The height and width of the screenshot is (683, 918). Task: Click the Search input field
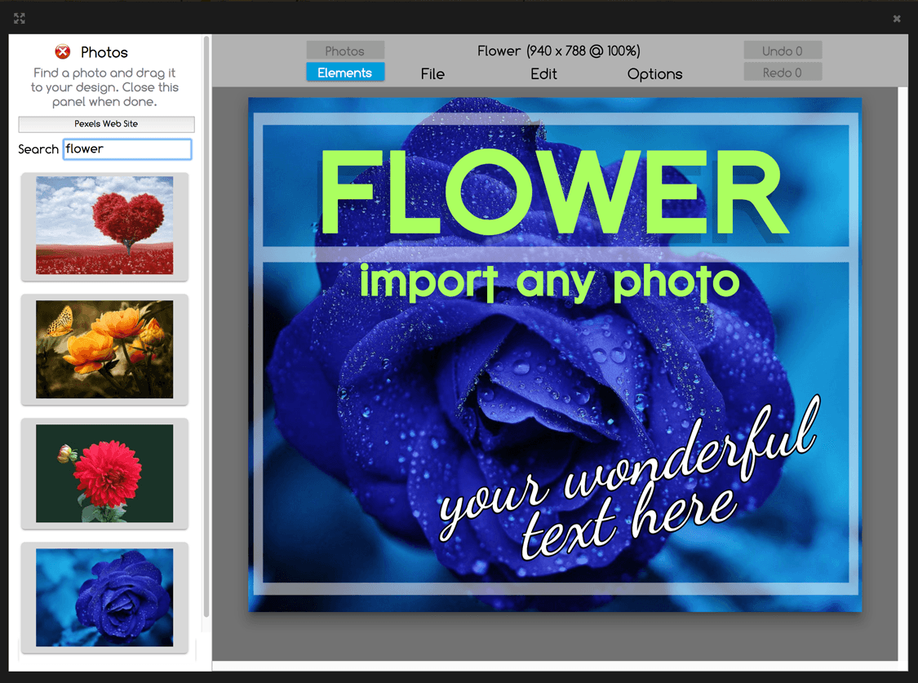pyautogui.click(x=127, y=149)
